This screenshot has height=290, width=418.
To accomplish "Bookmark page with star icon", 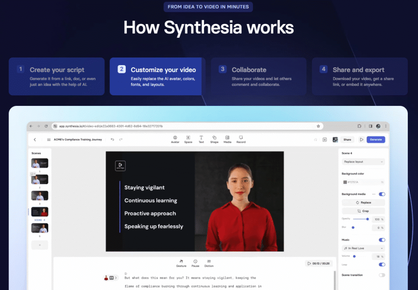I will 318,126.
